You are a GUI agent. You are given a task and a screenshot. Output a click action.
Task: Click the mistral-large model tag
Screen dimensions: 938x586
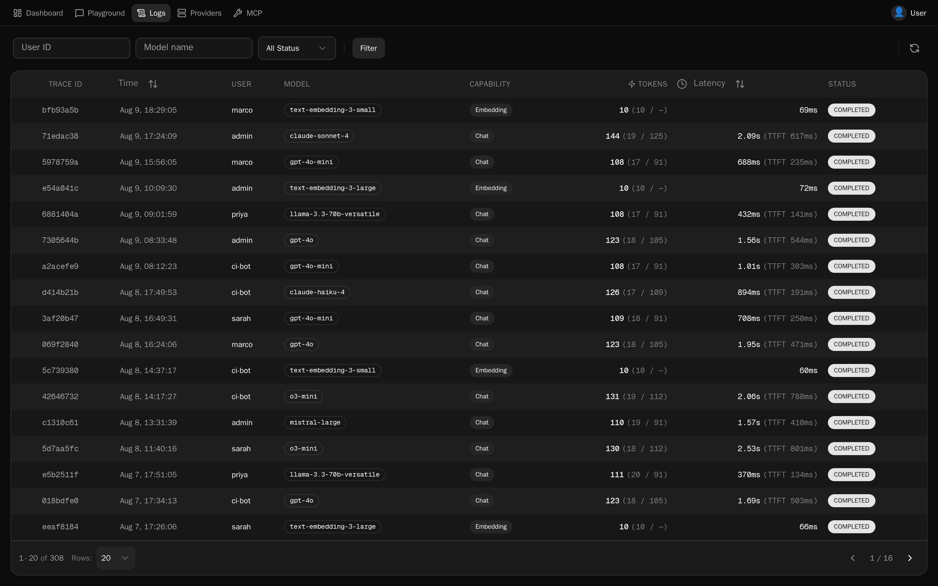pos(315,423)
